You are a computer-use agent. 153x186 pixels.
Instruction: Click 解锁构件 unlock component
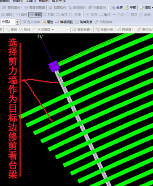(x=77, y=8)
